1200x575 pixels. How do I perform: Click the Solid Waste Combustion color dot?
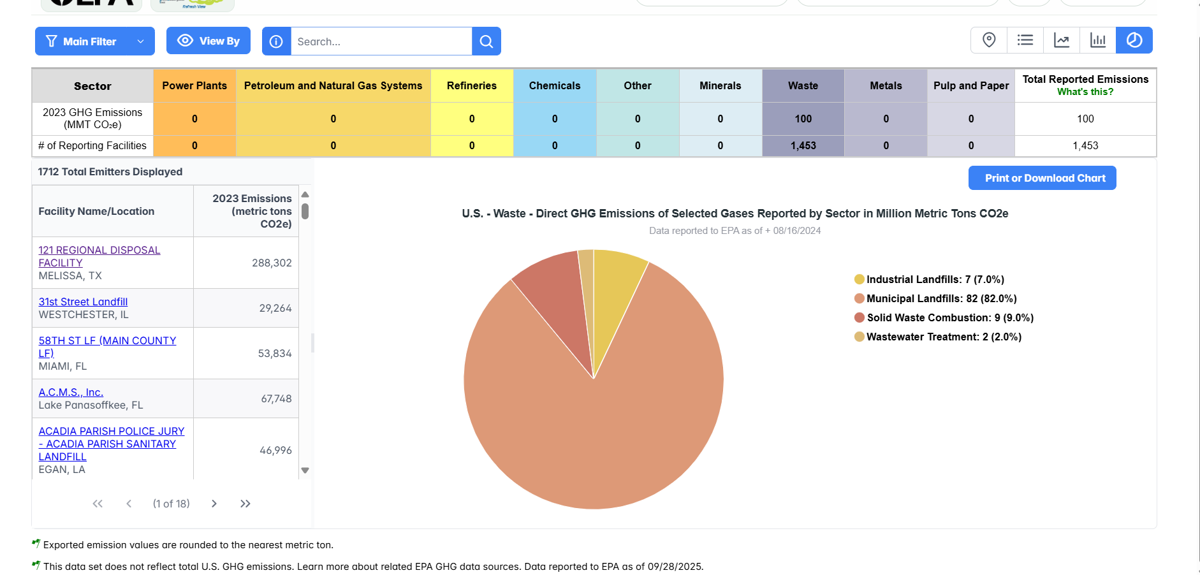tap(860, 317)
